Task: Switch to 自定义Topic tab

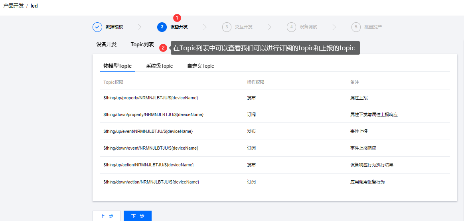Action: tap(200, 66)
